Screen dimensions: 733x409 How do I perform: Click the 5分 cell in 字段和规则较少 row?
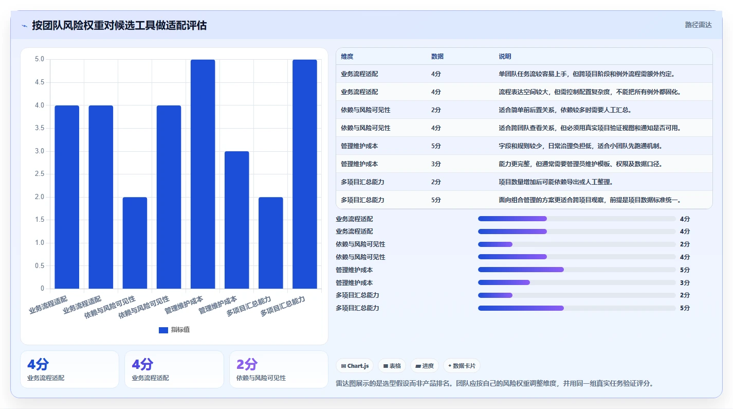(x=436, y=146)
